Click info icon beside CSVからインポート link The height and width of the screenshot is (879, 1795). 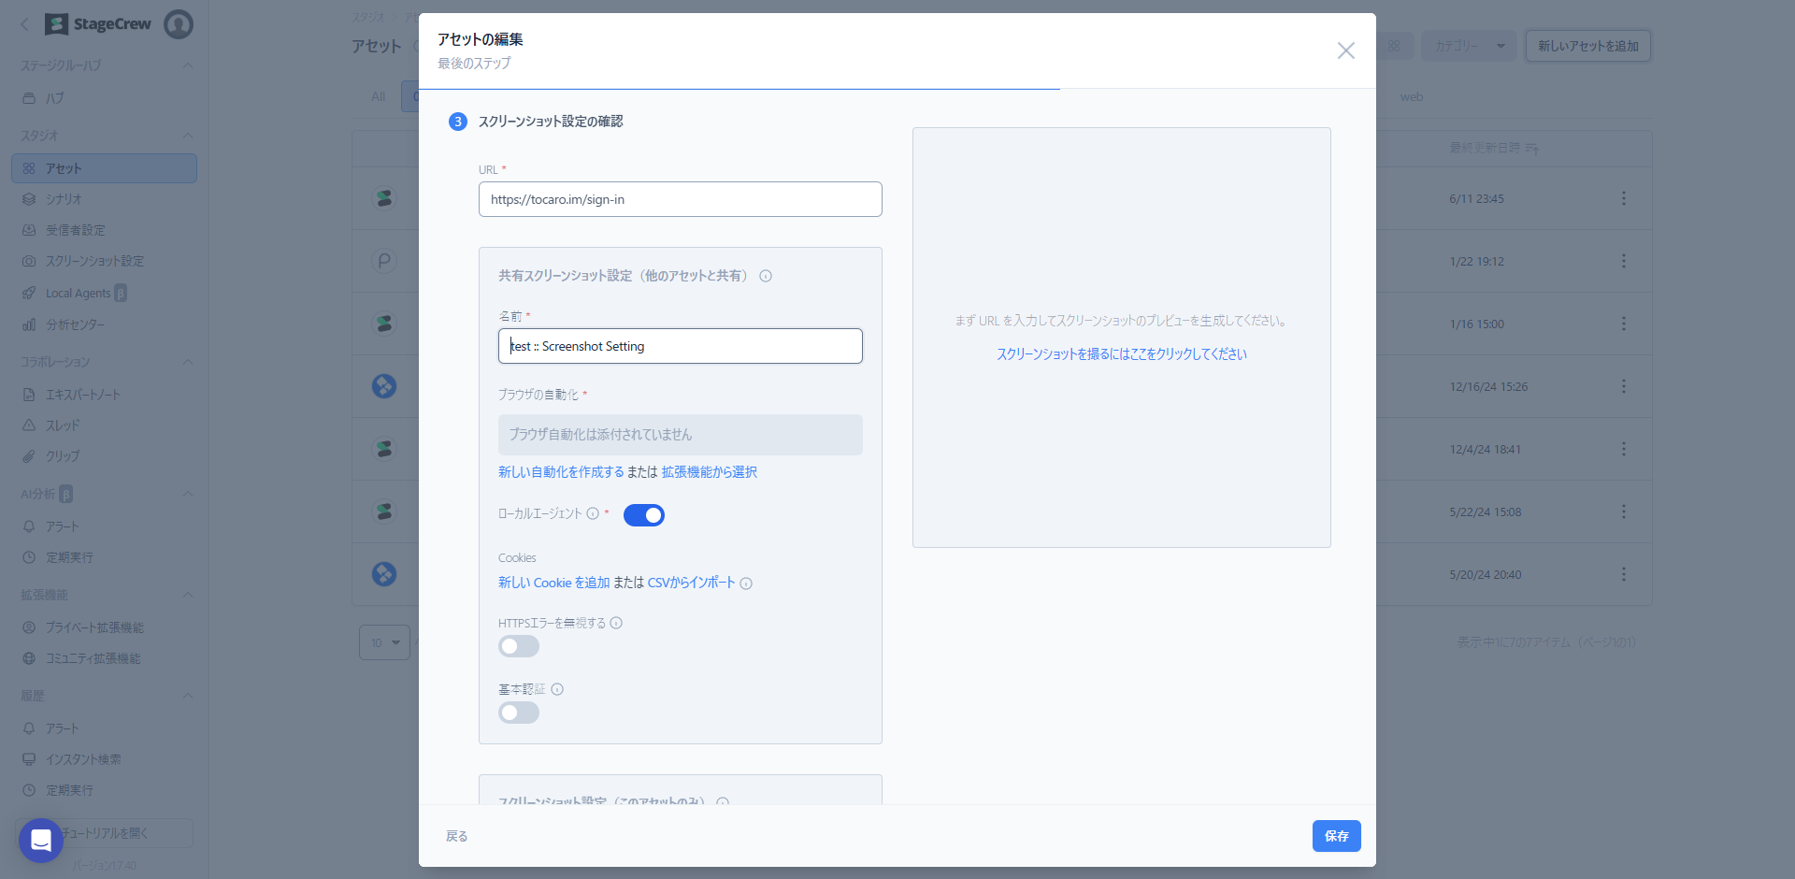(x=746, y=584)
